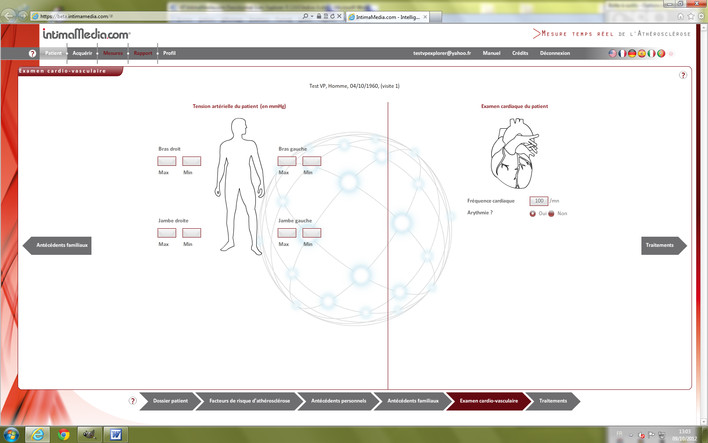
Task: Click the Fréquence cardiaque input field
Action: point(539,201)
